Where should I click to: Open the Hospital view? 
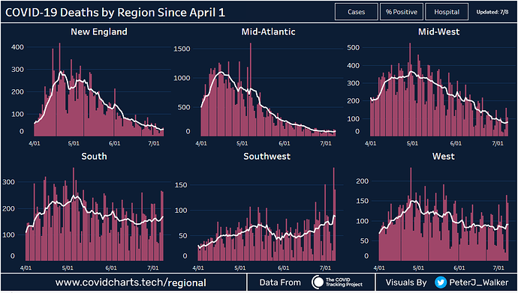click(447, 12)
